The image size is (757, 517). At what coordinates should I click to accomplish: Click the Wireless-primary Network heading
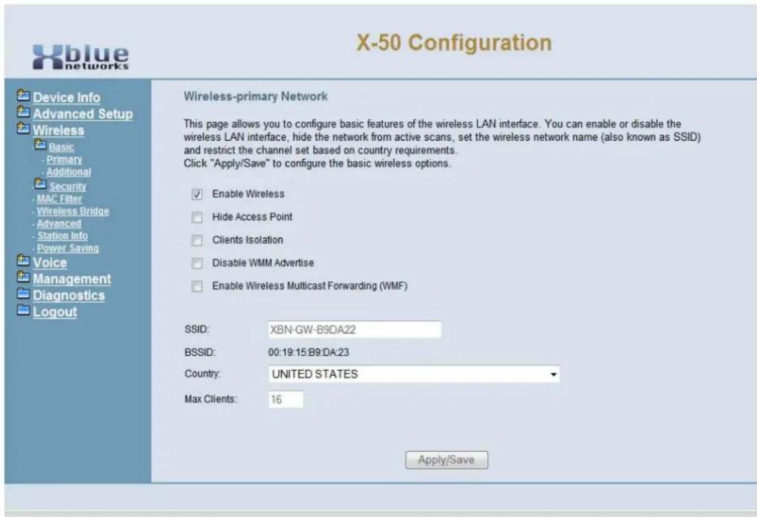256,97
